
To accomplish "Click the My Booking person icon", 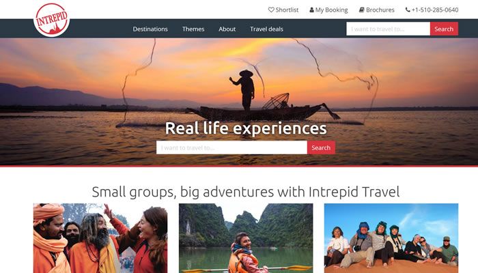I will point(311,10).
